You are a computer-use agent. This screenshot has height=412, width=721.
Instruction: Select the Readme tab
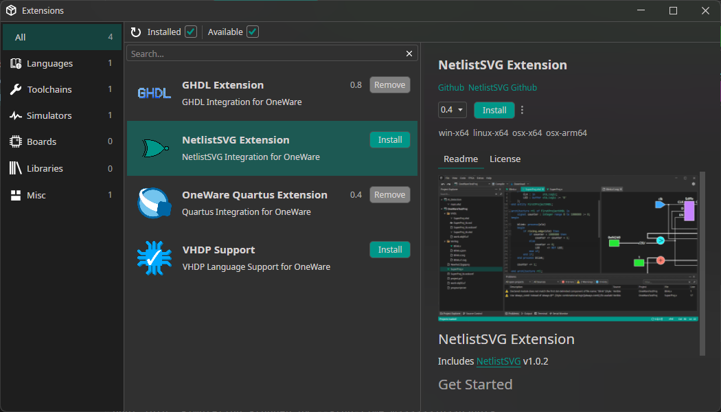461,159
